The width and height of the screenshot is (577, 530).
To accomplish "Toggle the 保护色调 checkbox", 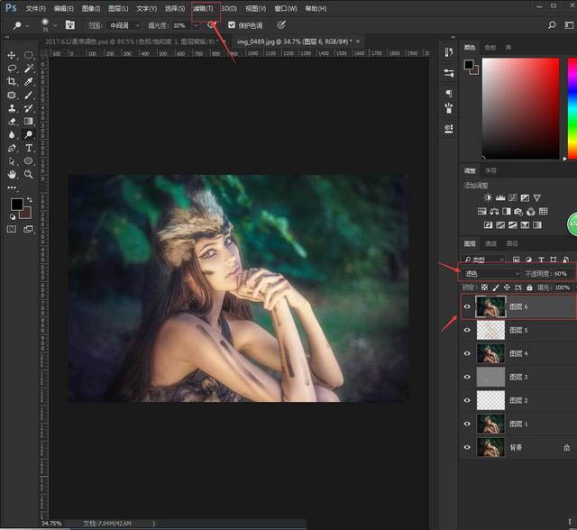I will (x=232, y=25).
